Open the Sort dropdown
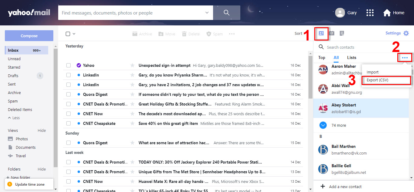Screen dimensions: 414x192 [299, 34]
